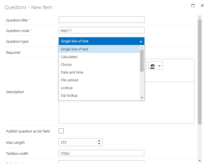Image resolution: width=207 pixels, height=165 pixels.
Task: Choose Calculated question type
Action: [99, 57]
